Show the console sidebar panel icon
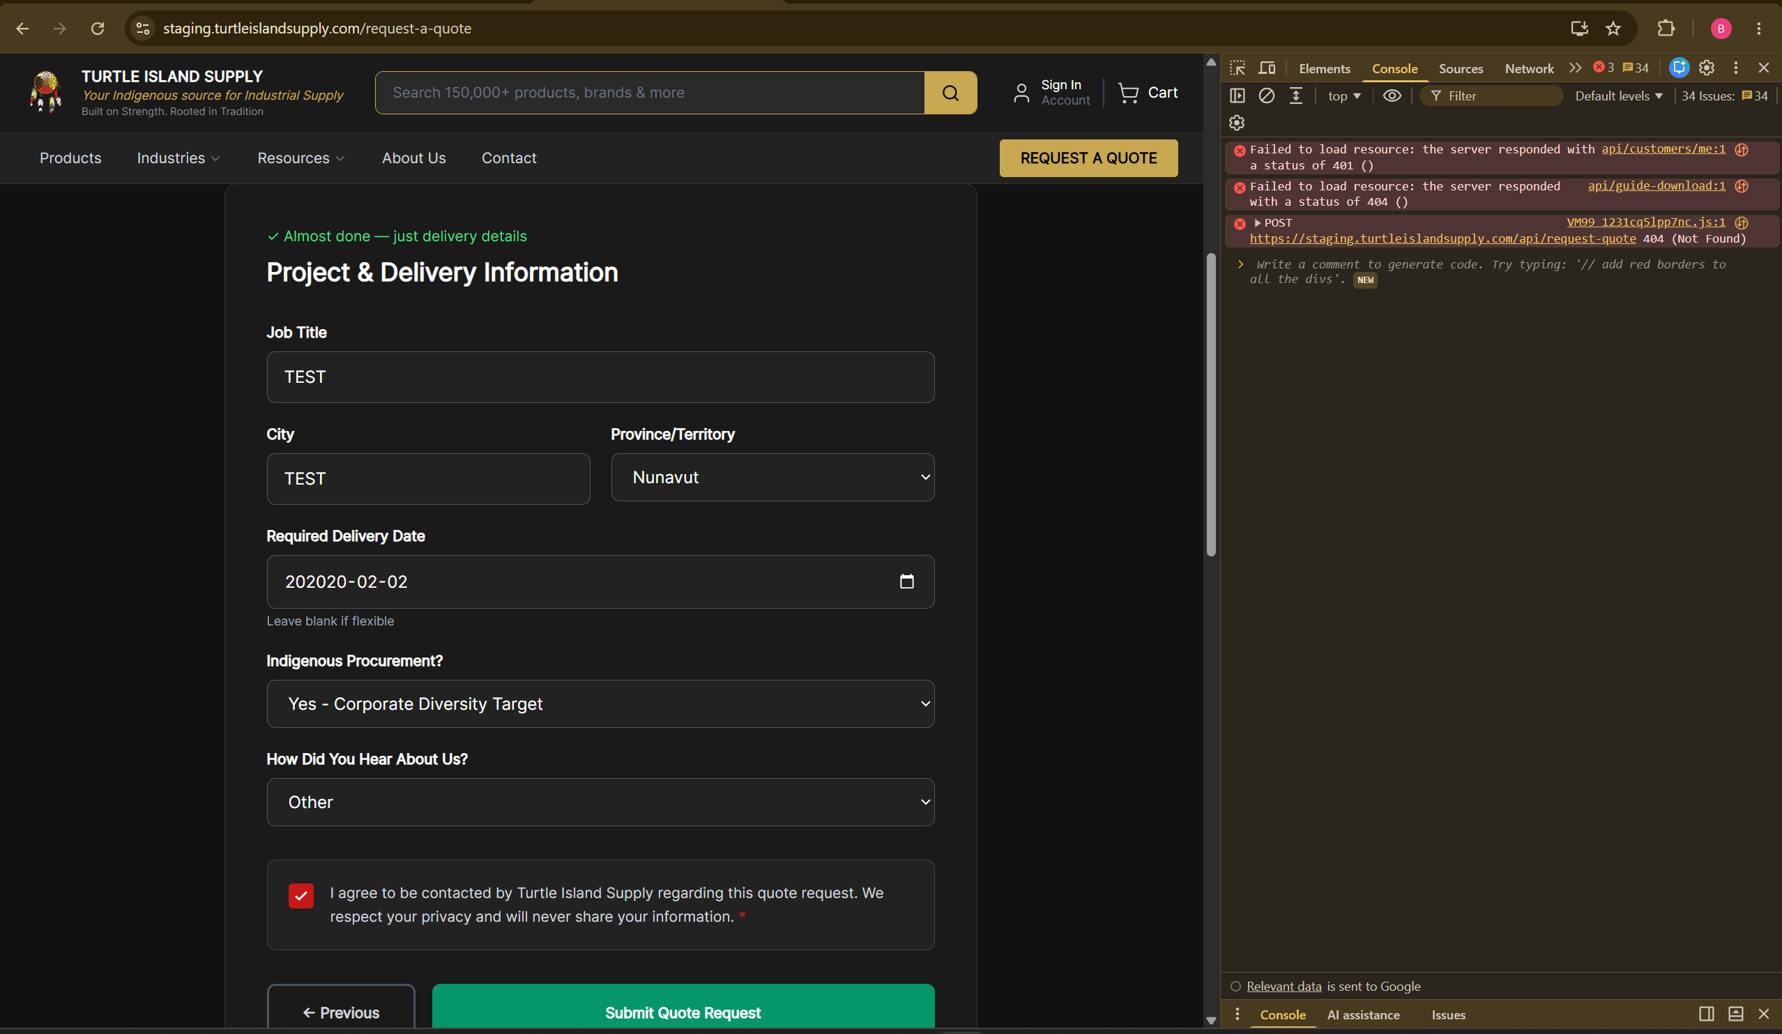The width and height of the screenshot is (1782, 1034). coord(1237,96)
